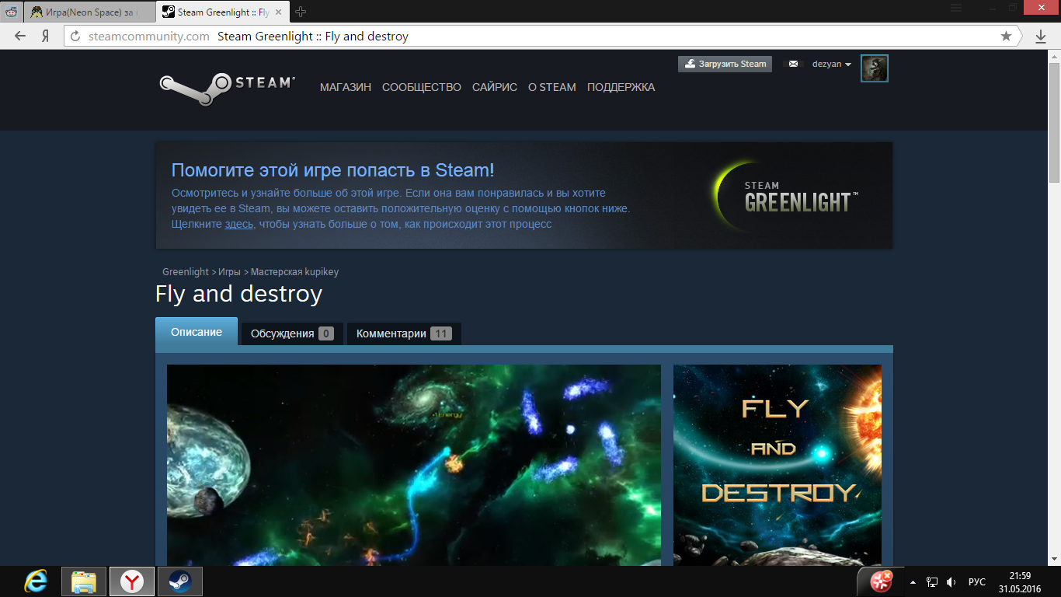
Task: Click the Yandex 'Я' home button
Action: (46, 36)
